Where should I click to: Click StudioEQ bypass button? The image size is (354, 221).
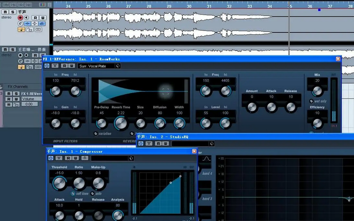click(x=149, y=143)
